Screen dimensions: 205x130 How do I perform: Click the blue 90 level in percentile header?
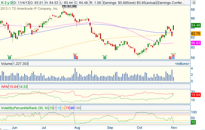click(72, 108)
